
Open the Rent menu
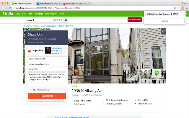coord(30,14)
